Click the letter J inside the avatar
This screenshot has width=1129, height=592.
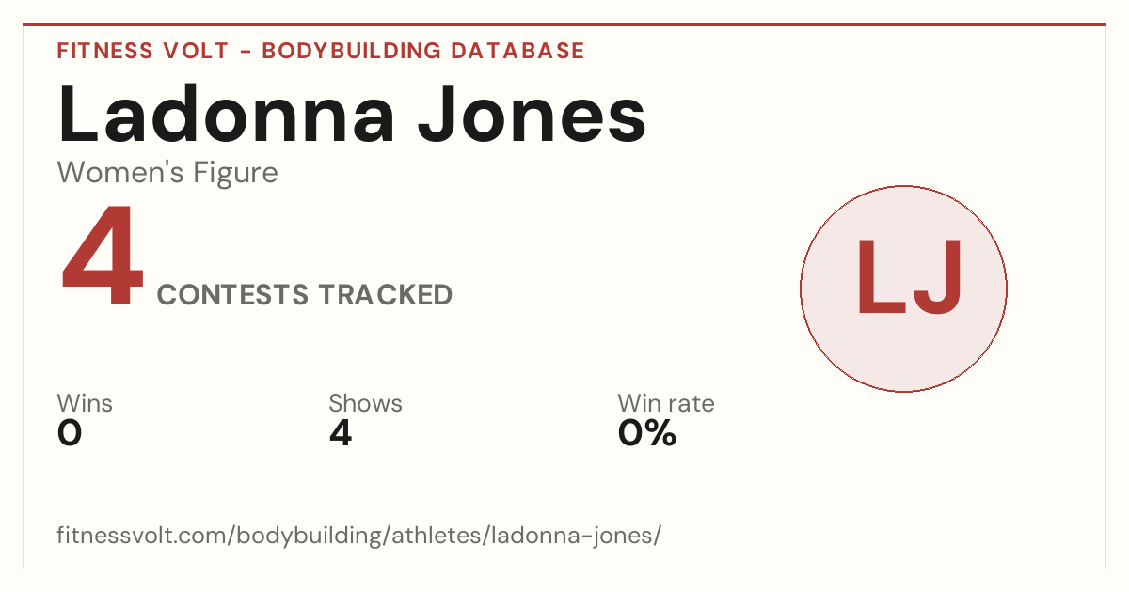[x=937, y=277]
